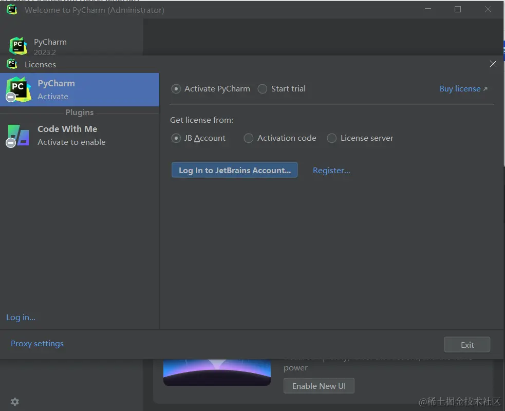The height and width of the screenshot is (411, 505).
Task: Close the Welcome to PyCharm window
Action: coord(488,9)
